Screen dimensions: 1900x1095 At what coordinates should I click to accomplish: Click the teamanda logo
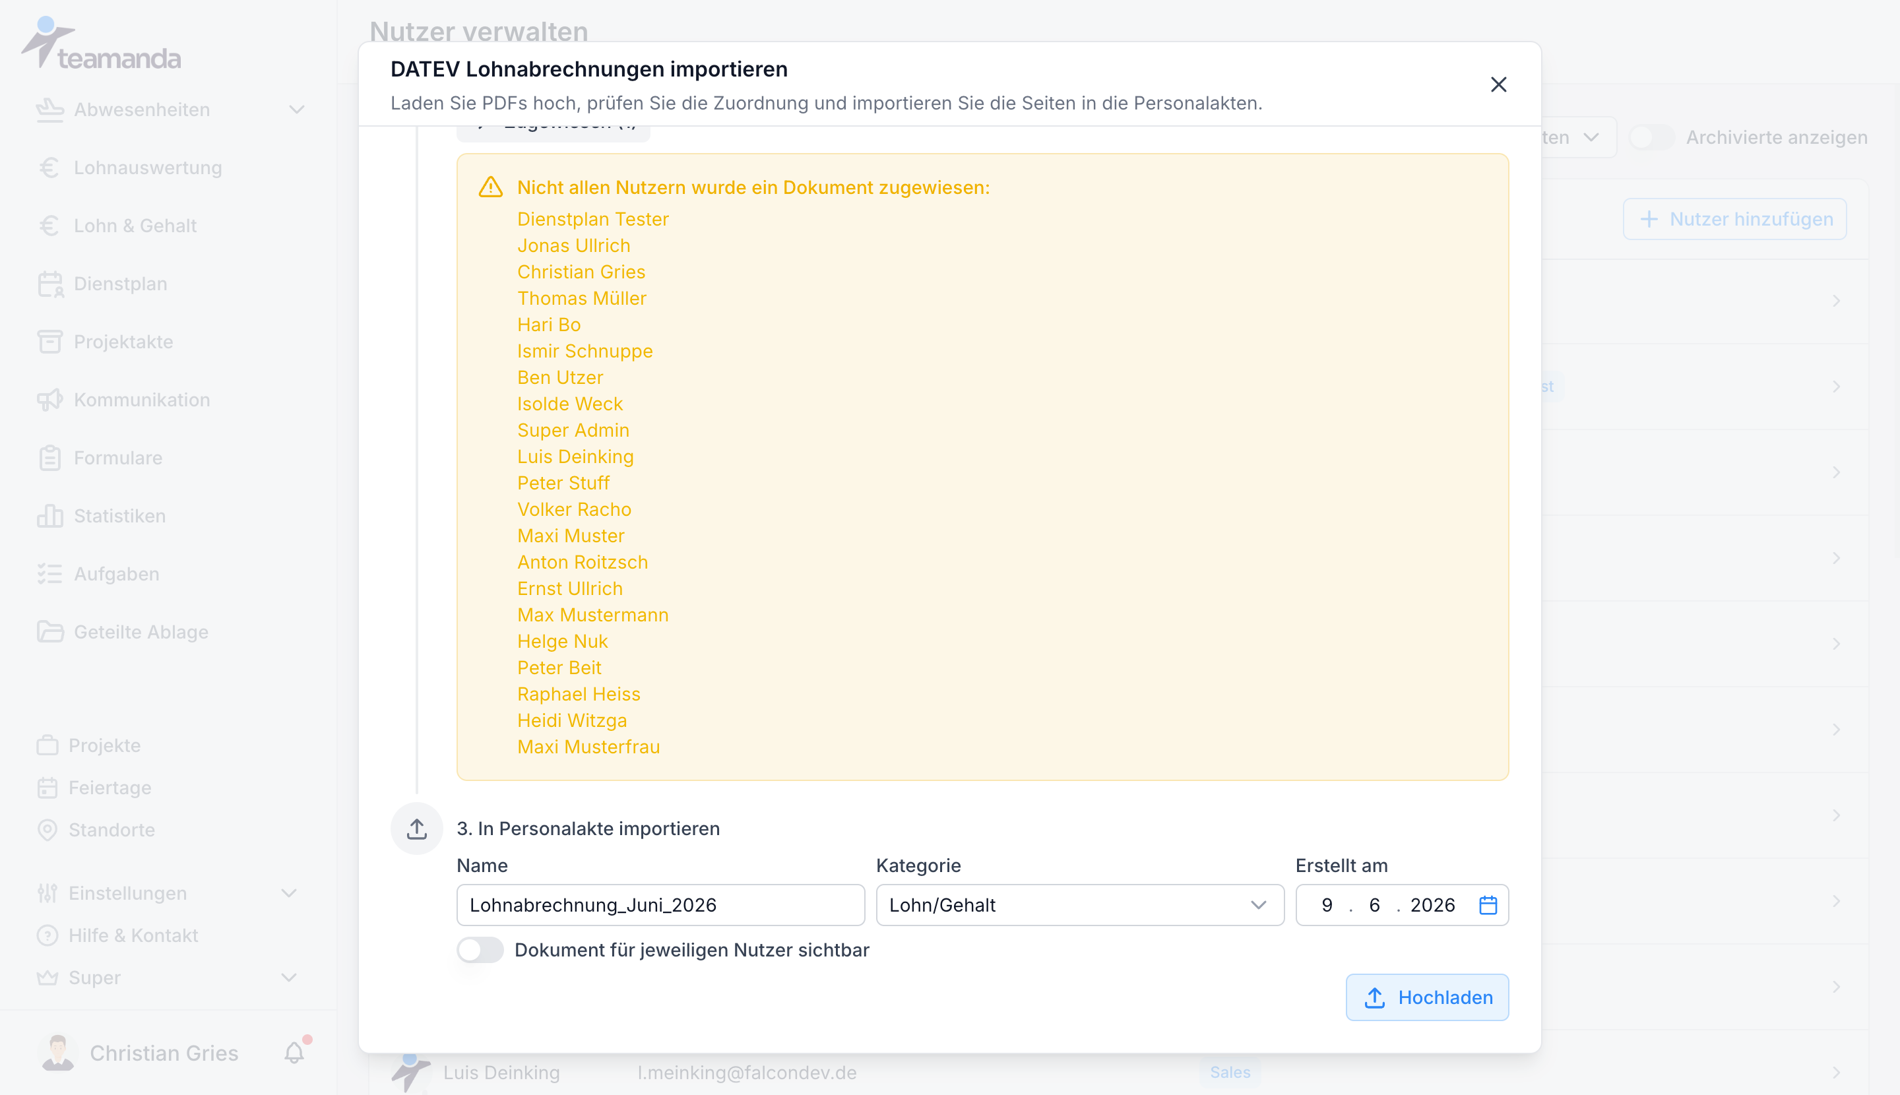101,44
